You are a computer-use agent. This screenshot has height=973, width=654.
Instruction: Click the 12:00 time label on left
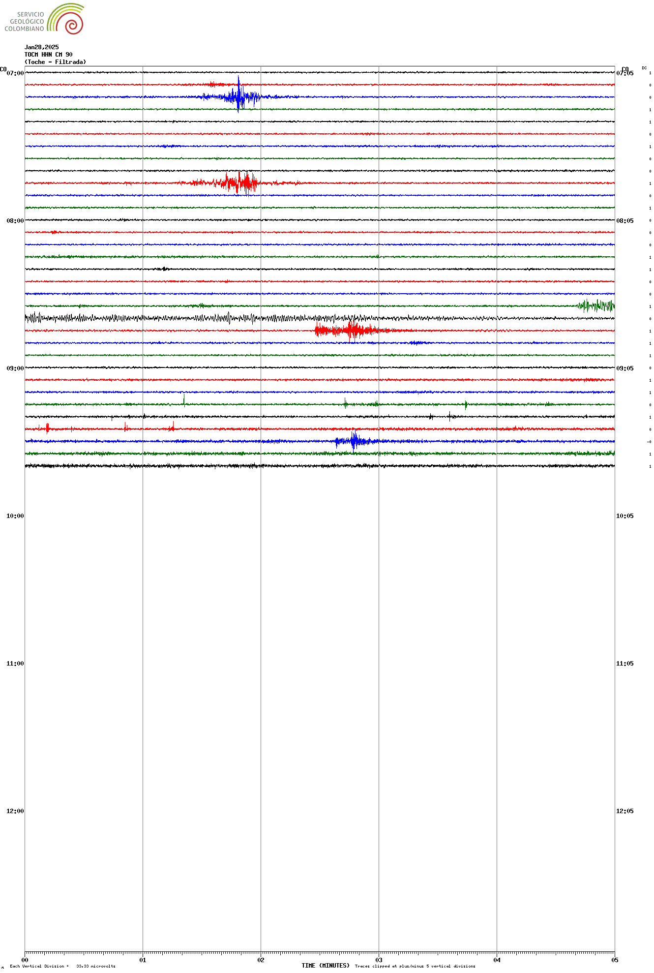[x=15, y=811]
